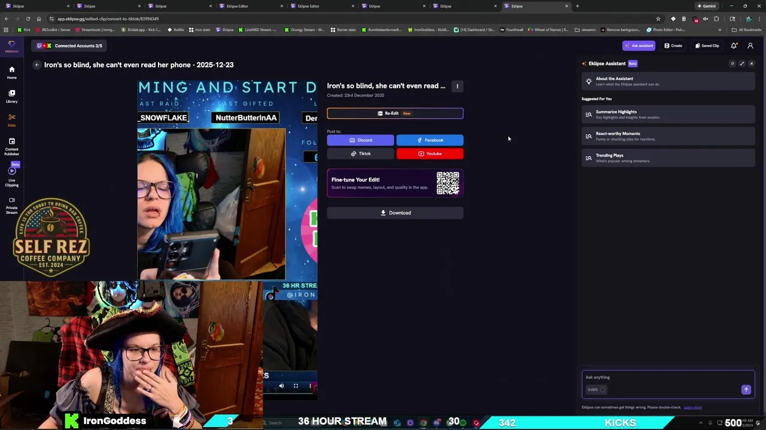
Task: Open the Home section in the sidebar
Action: (x=11, y=72)
